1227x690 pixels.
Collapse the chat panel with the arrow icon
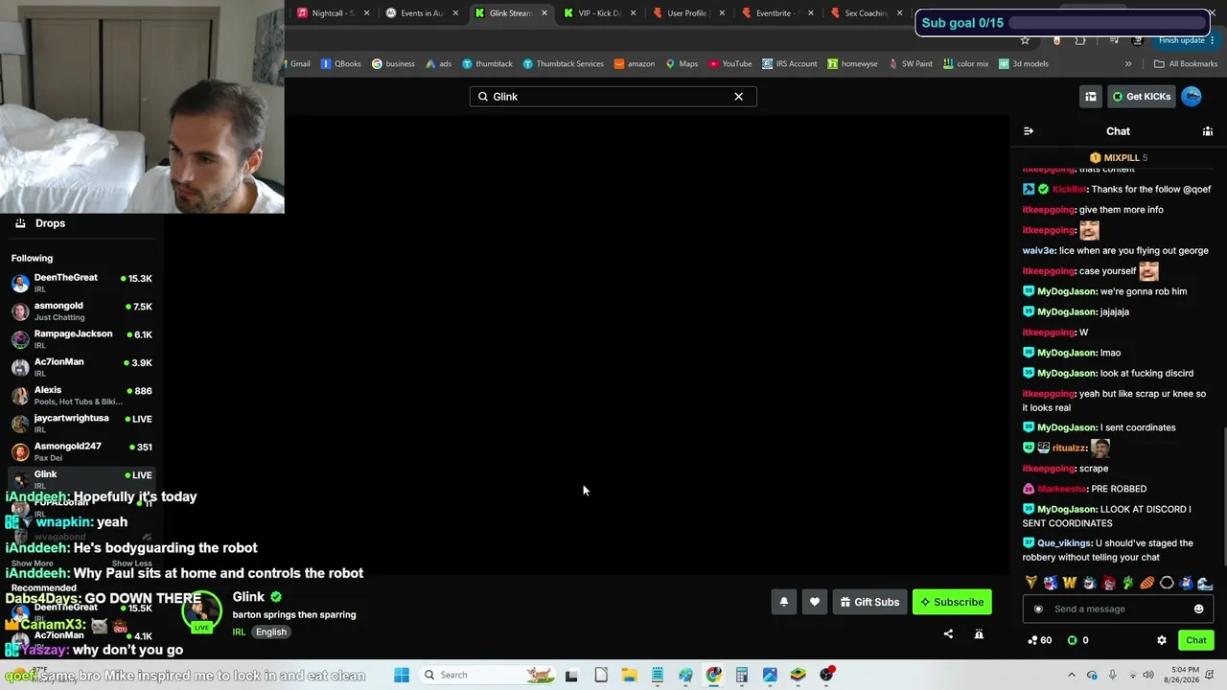point(1029,131)
